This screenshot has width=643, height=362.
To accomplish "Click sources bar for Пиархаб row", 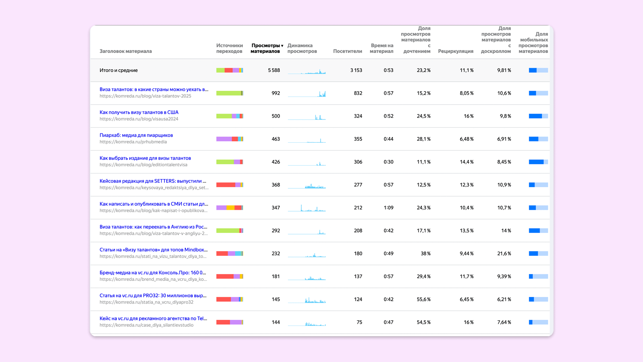I will pos(229,139).
